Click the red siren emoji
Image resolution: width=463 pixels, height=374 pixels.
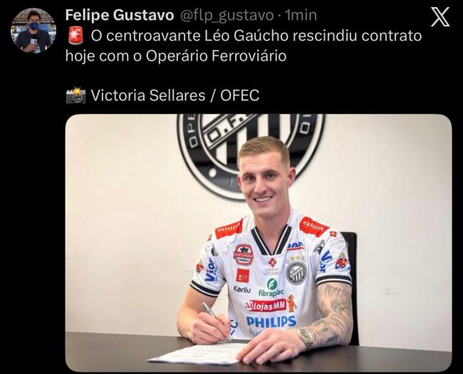(x=76, y=36)
